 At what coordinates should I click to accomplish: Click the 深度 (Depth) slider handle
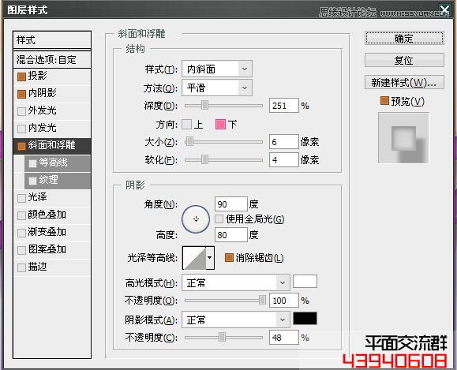click(x=205, y=105)
